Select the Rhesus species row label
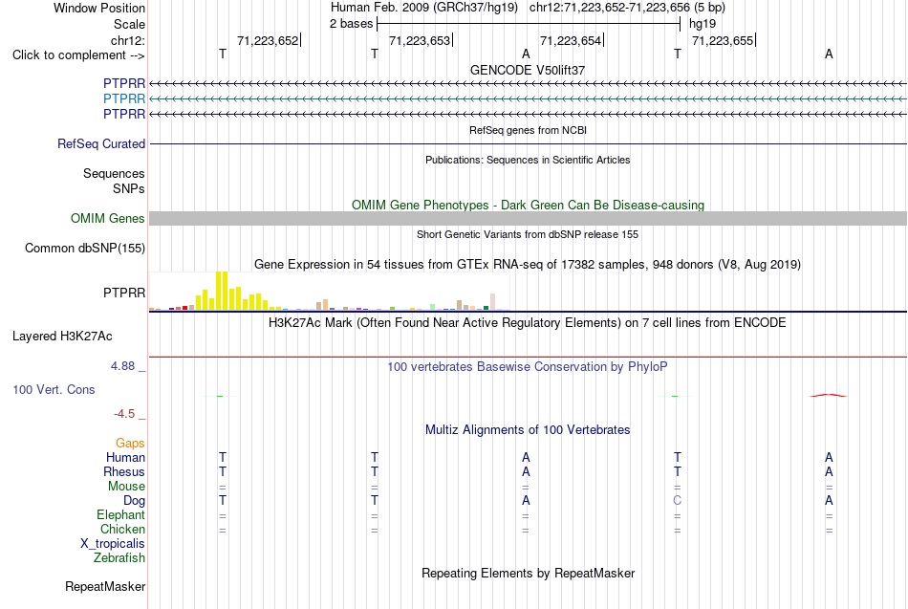The image size is (908, 609). [x=124, y=471]
